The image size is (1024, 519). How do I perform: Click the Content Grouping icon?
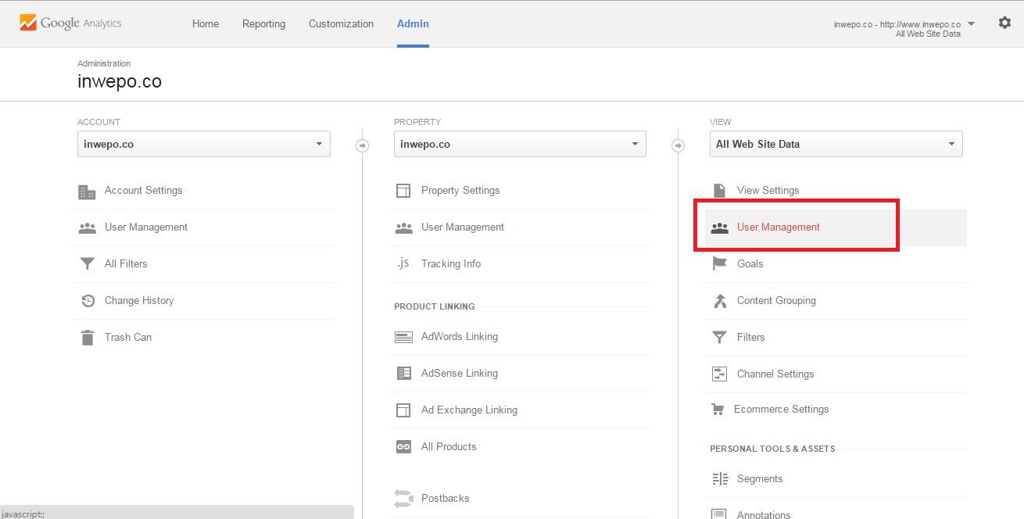pyautogui.click(x=719, y=301)
